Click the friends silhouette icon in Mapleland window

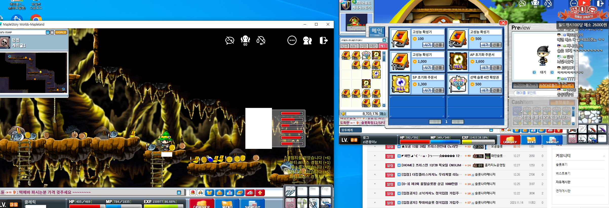coord(307,40)
